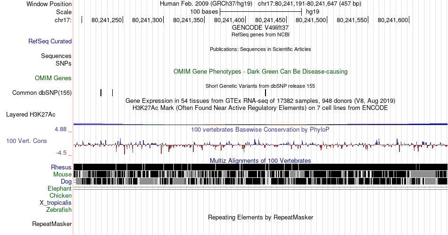This screenshot has width=448, height=235.
Task: Click the PhyloP conservation wiggle graph
Action: coord(260,146)
